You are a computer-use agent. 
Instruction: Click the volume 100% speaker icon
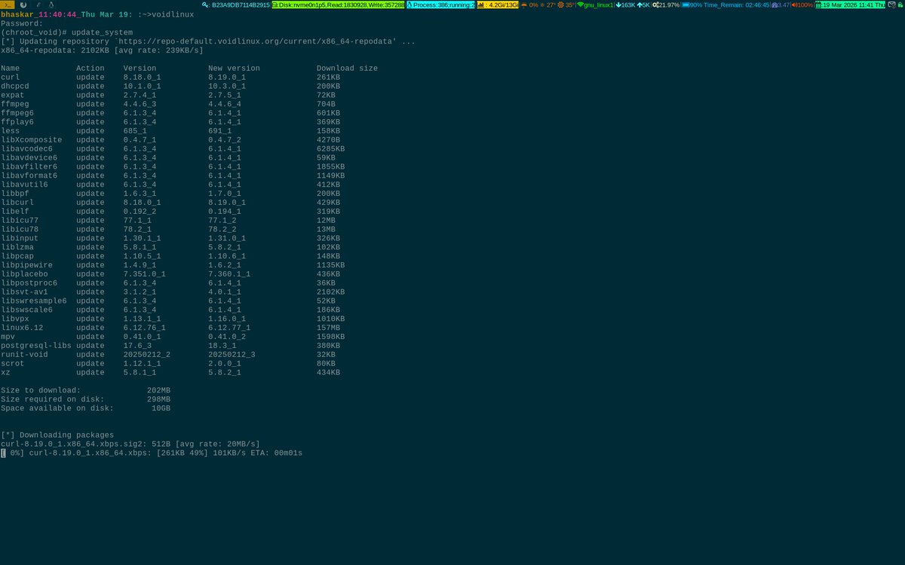(795, 5)
